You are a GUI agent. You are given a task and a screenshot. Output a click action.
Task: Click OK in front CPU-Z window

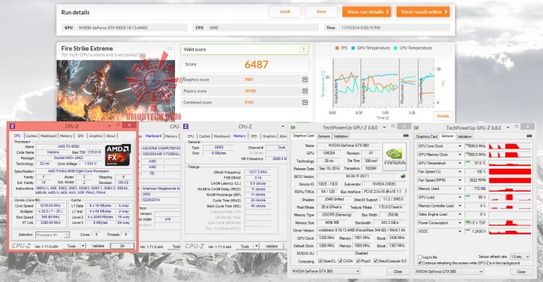pos(122,246)
